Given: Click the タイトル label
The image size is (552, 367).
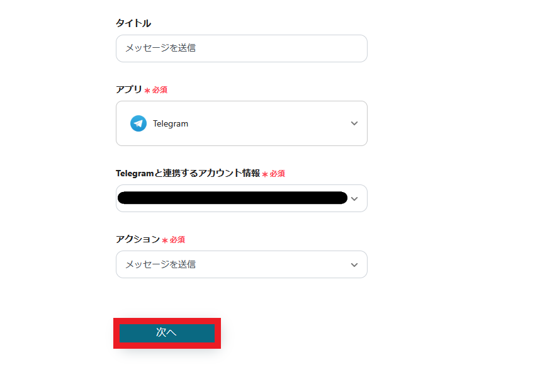Looking at the screenshot, I should 133,23.
